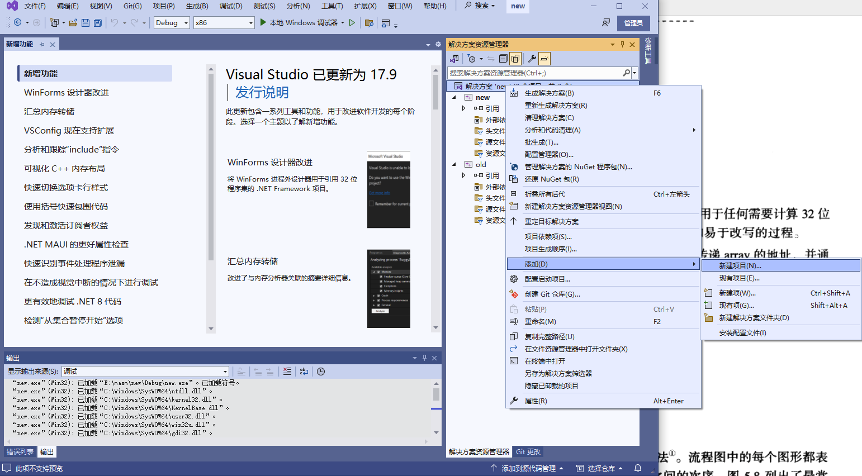Open the 文件(F) menu
Viewport: 862px width, 476px height.
[35, 6]
